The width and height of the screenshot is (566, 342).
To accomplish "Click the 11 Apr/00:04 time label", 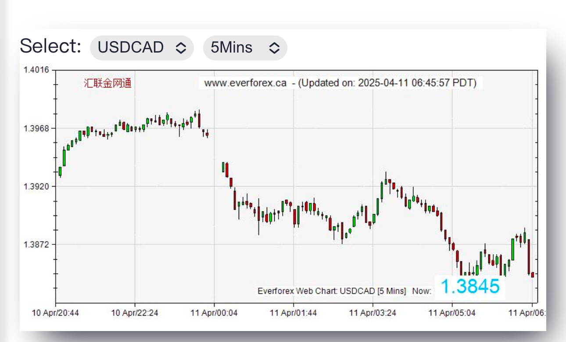I will tap(214, 313).
